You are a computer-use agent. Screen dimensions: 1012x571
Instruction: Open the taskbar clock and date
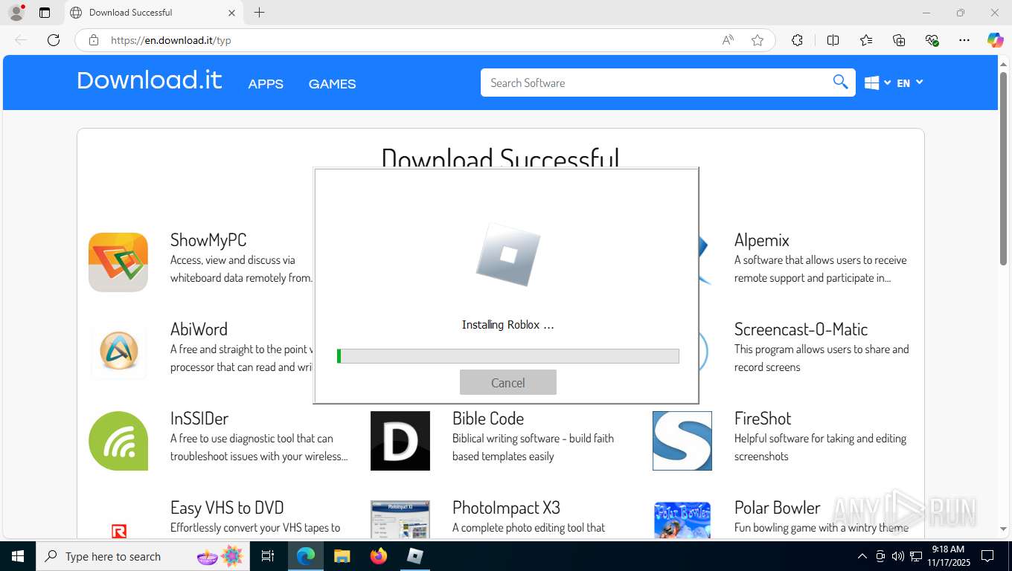click(x=948, y=556)
